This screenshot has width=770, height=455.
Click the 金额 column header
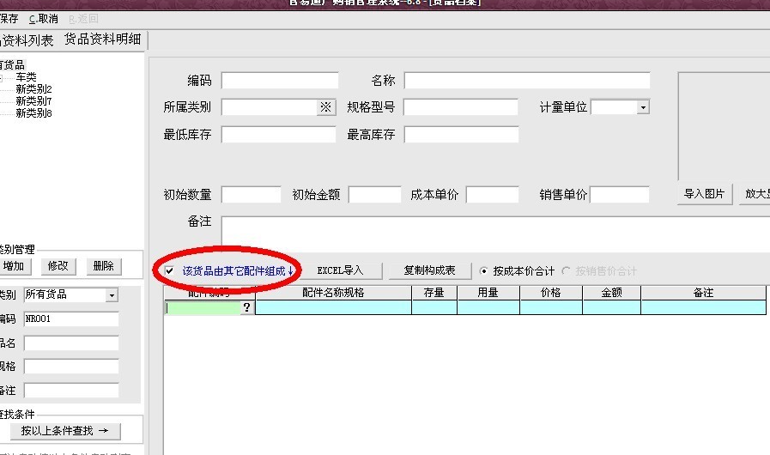click(611, 293)
